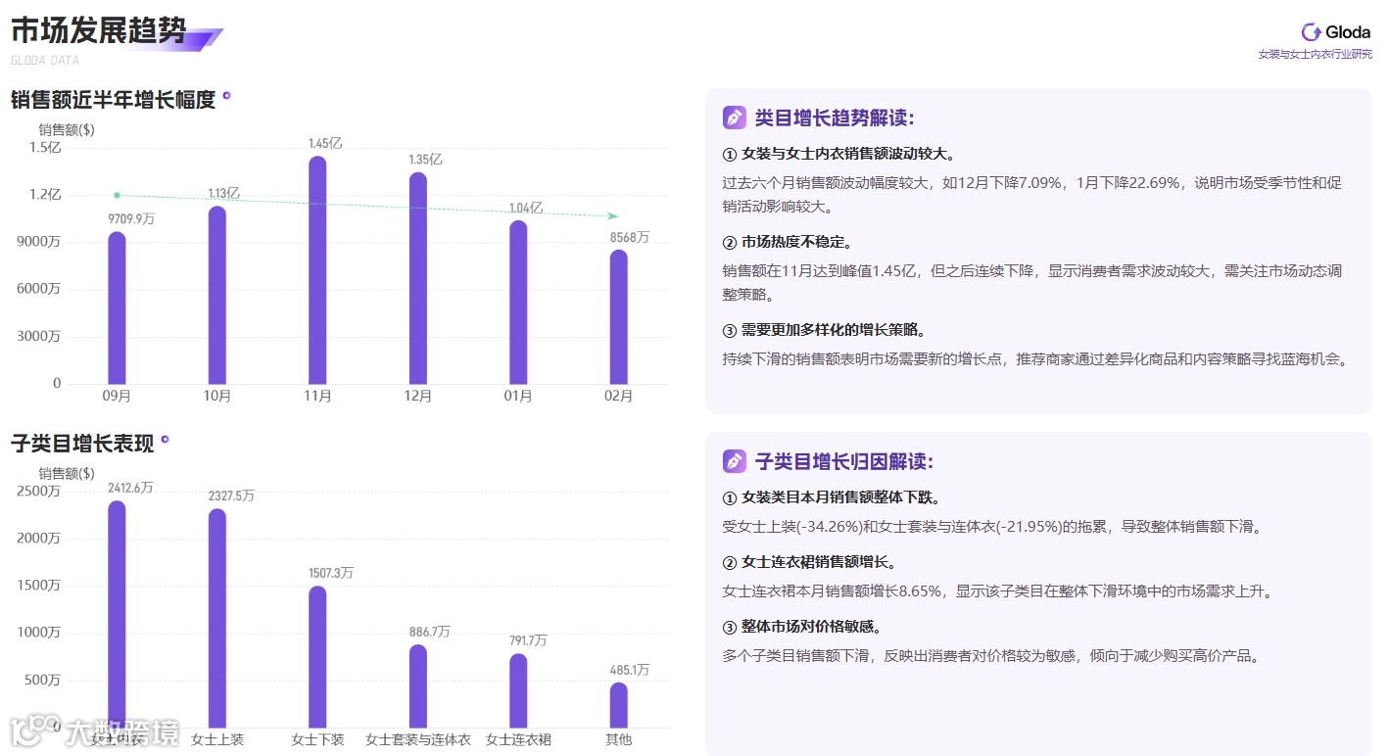The width and height of the screenshot is (1389, 756).
Task: Click the 11月 axis label
Action: [317, 397]
